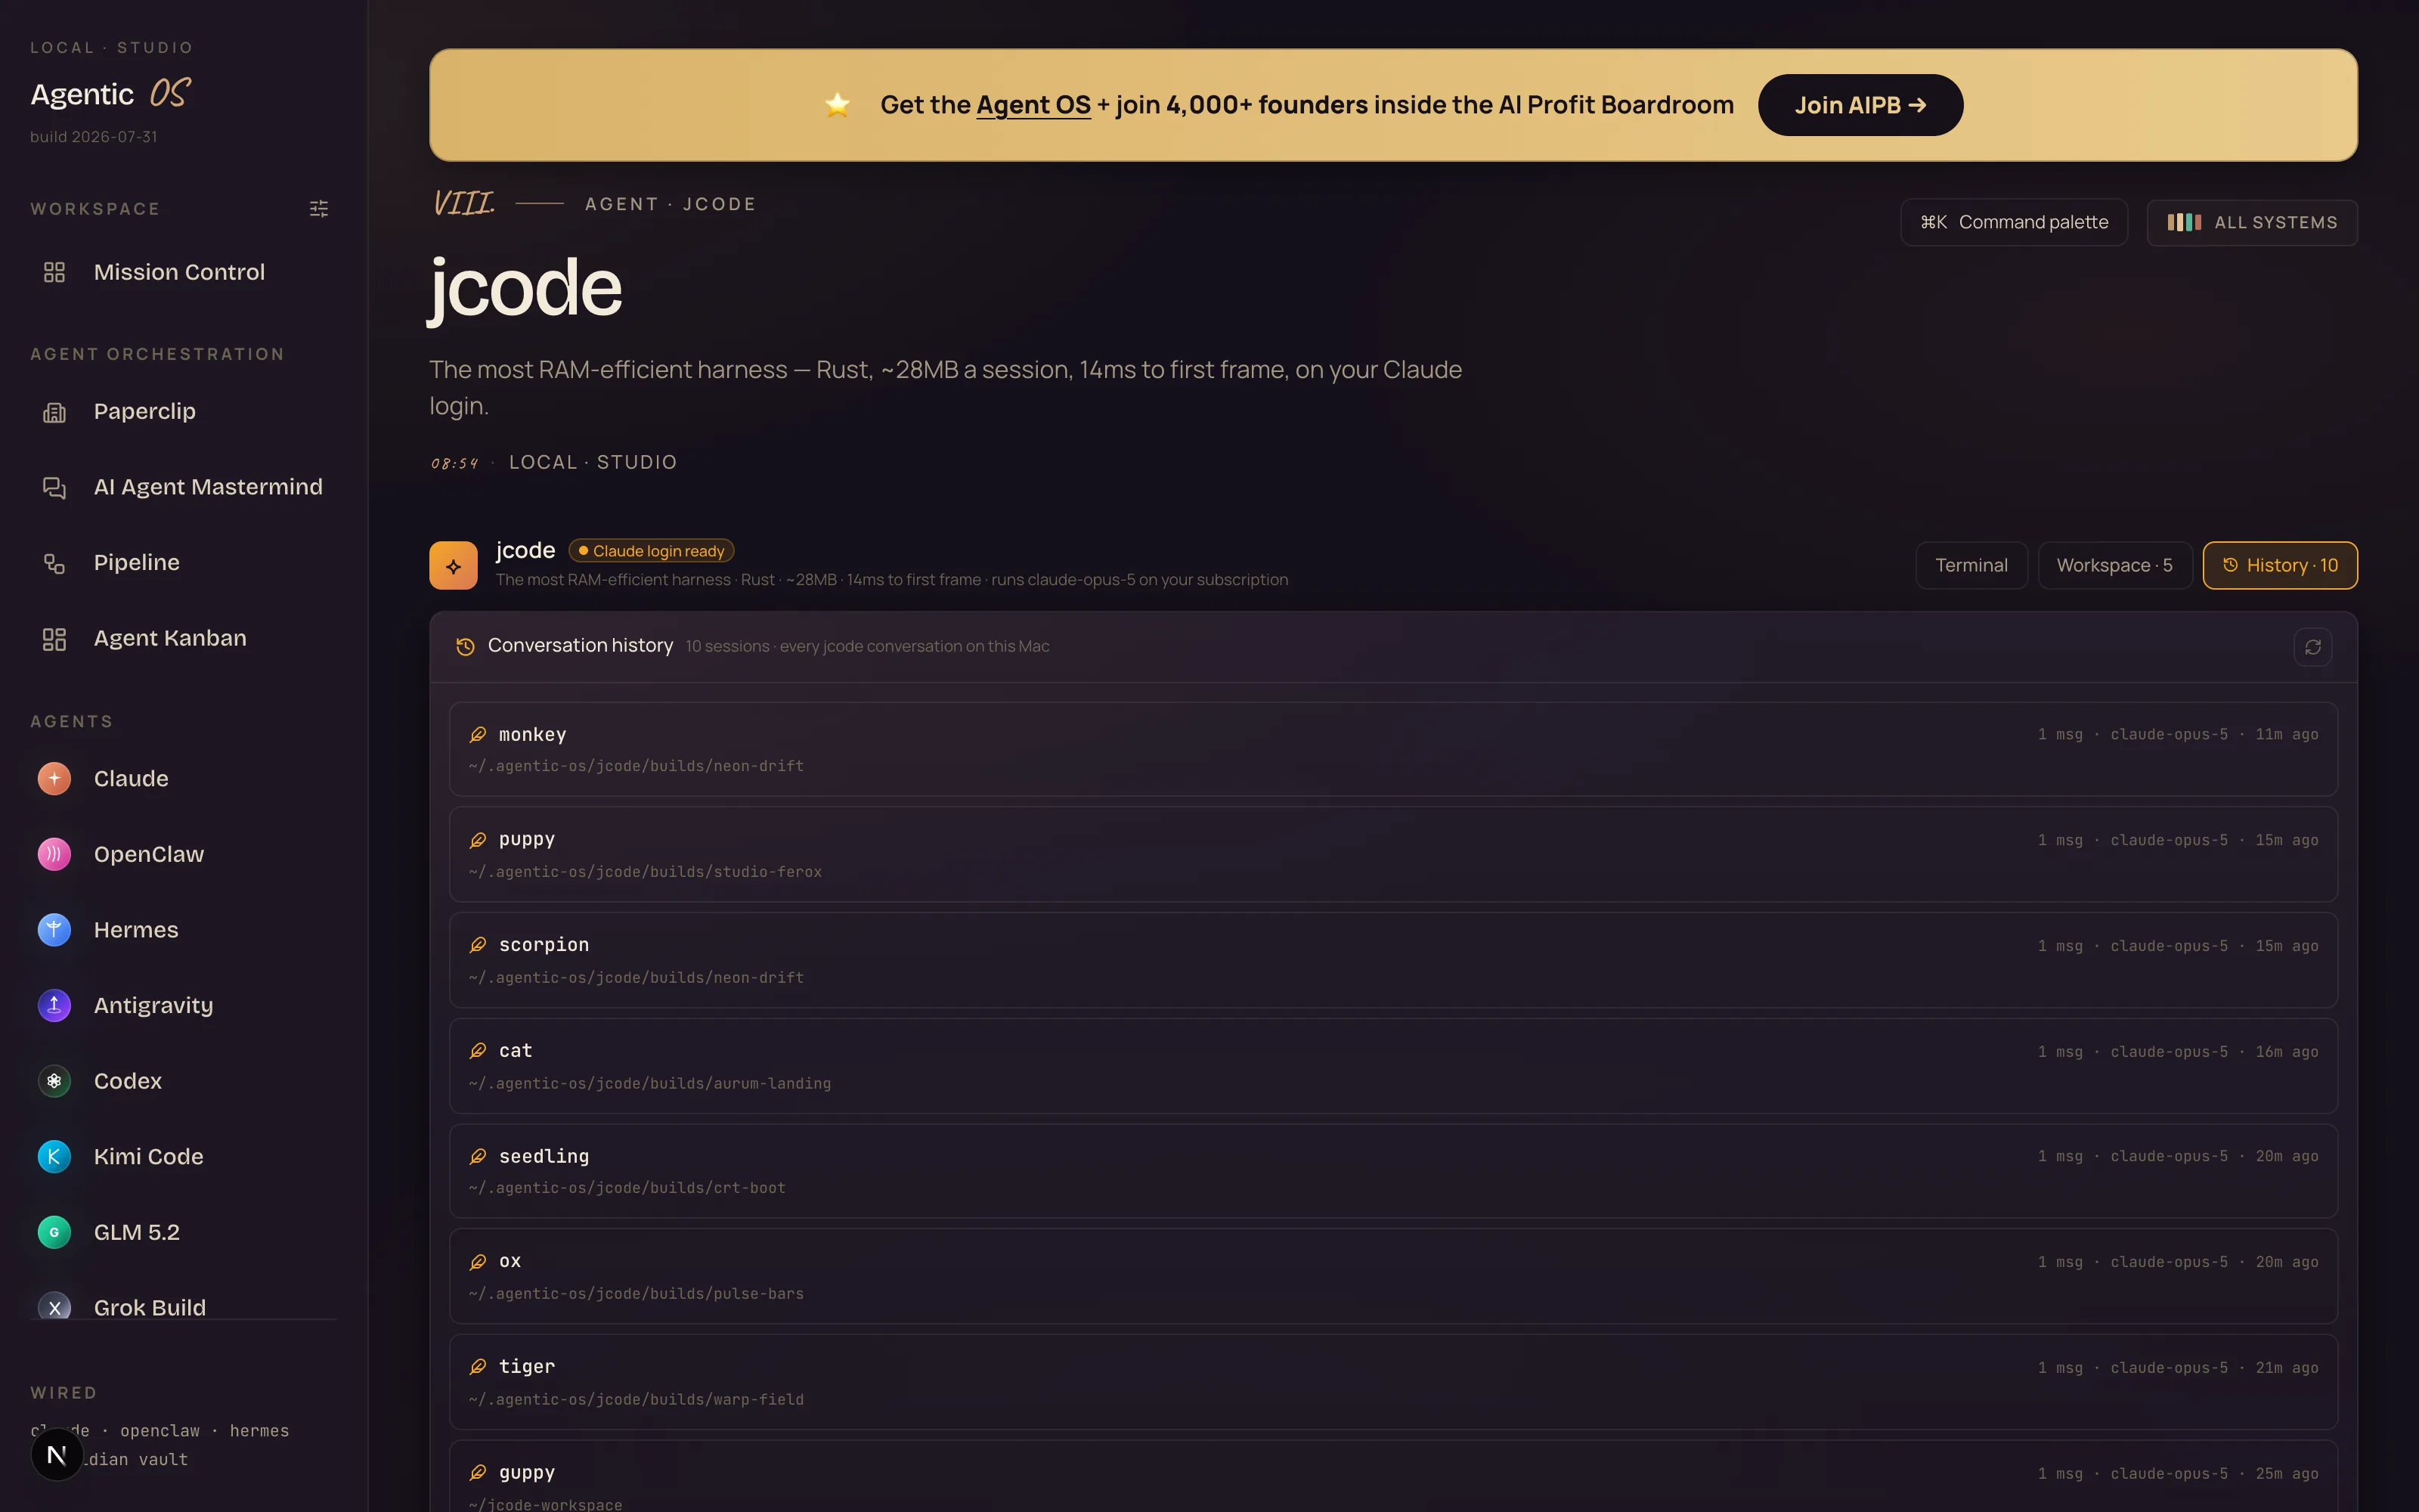Click the 'build 2026-07-31' label
The height and width of the screenshot is (1512, 2419).
click(x=94, y=137)
